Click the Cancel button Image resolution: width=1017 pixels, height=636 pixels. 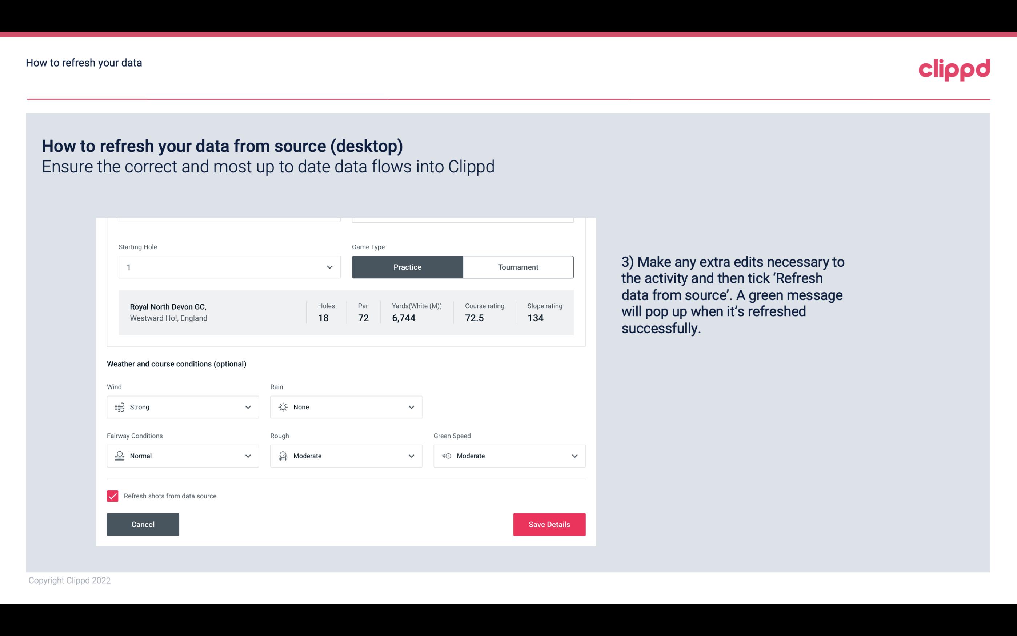(142, 524)
